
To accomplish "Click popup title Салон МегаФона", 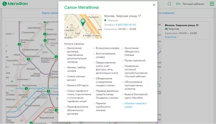I will pos(81,7).
